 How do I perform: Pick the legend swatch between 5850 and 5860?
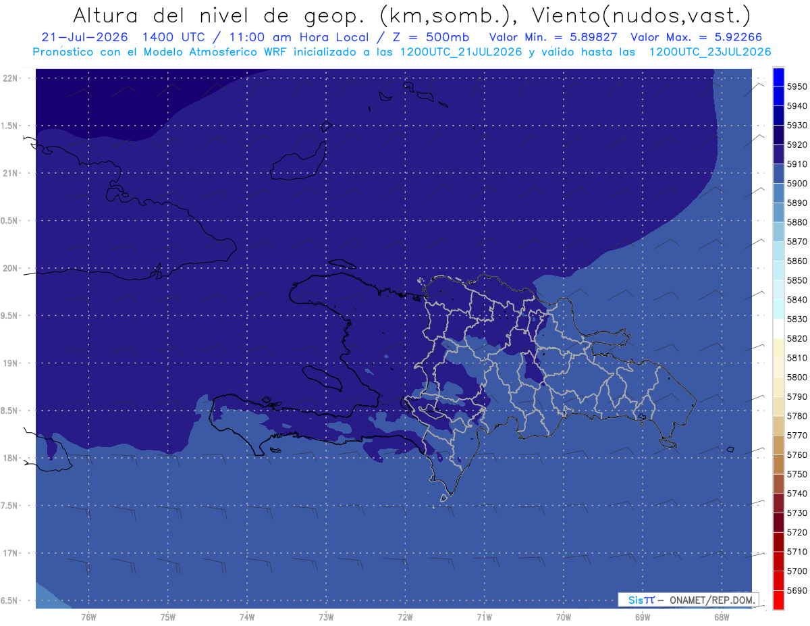coord(778,271)
